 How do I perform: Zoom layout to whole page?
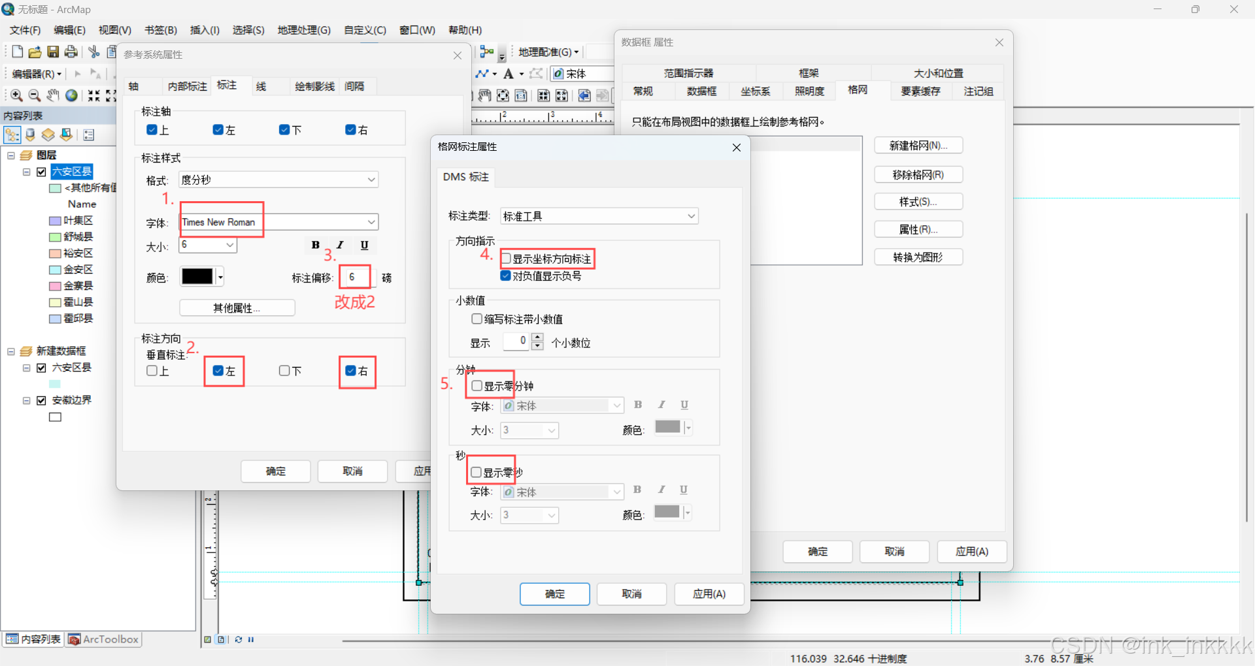[x=503, y=95]
